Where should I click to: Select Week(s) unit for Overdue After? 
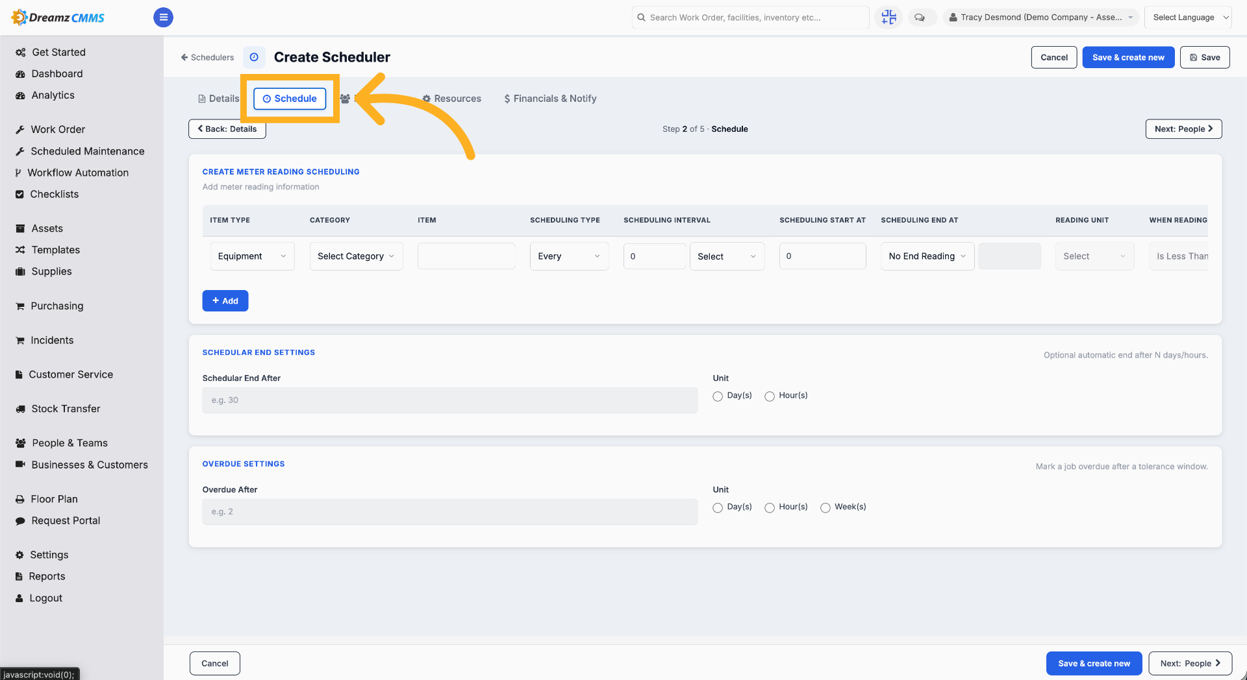click(825, 508)
